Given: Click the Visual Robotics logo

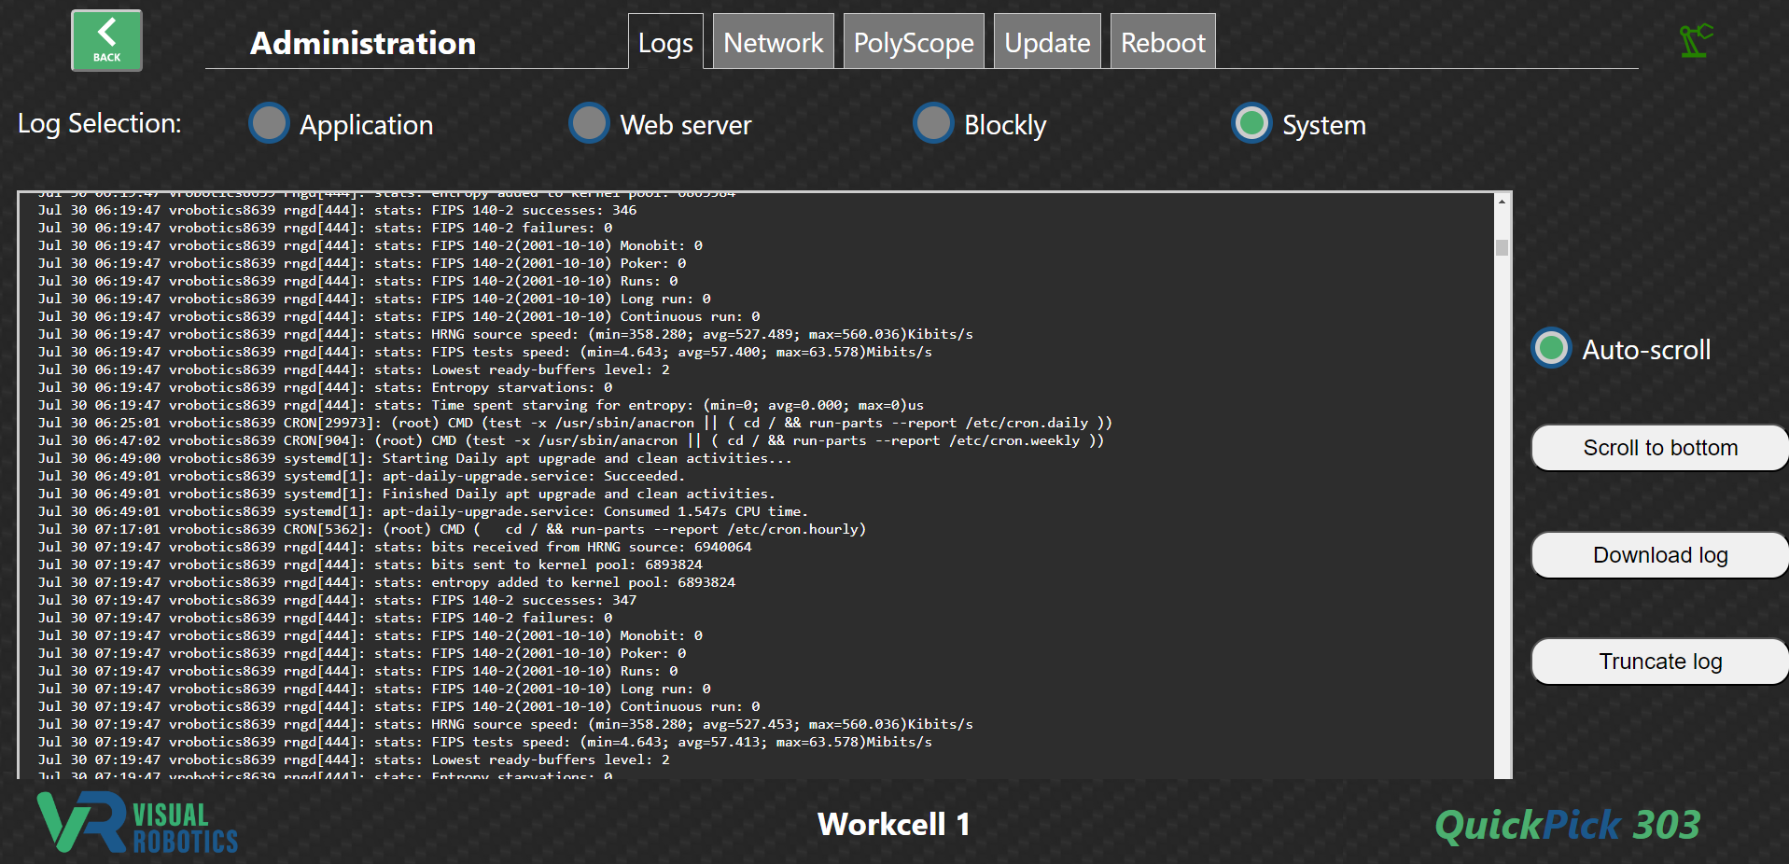Looking at the screenshot, I should click(x=138, y=822).
